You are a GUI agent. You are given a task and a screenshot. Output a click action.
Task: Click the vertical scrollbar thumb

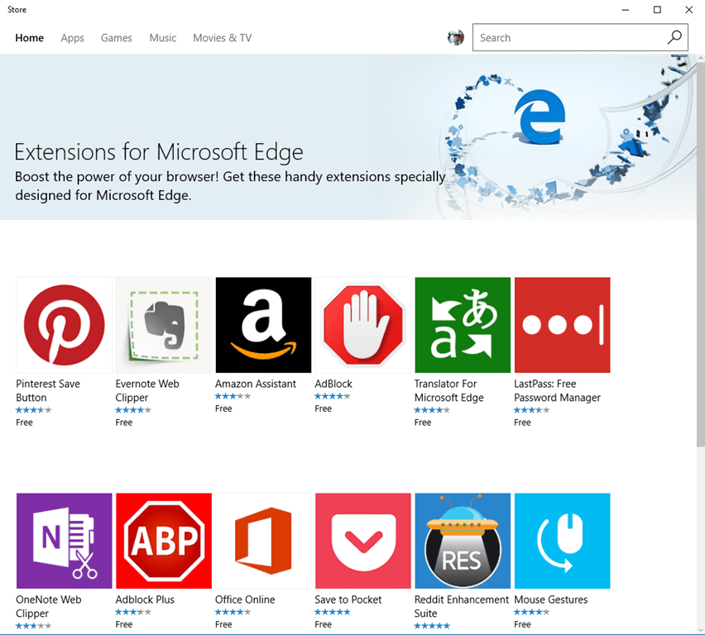pyautogui.click(x=701, y=254)
